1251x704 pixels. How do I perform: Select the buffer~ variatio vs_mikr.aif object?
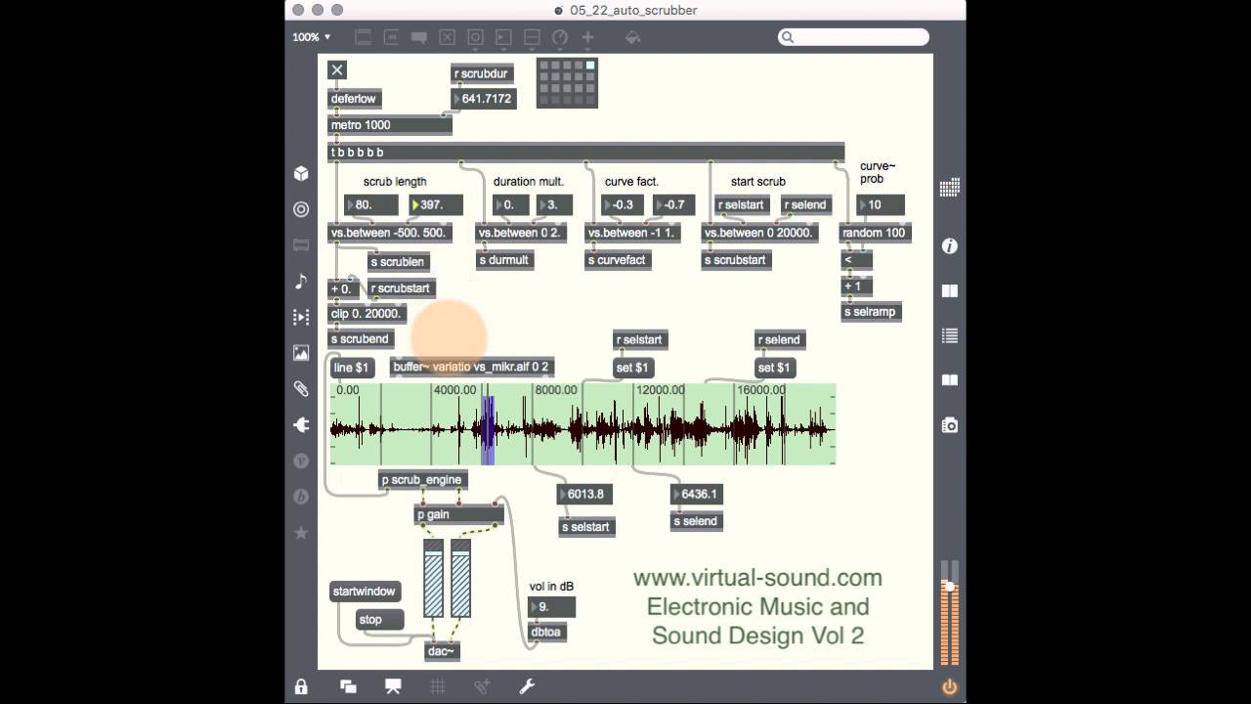click(472, 367)
